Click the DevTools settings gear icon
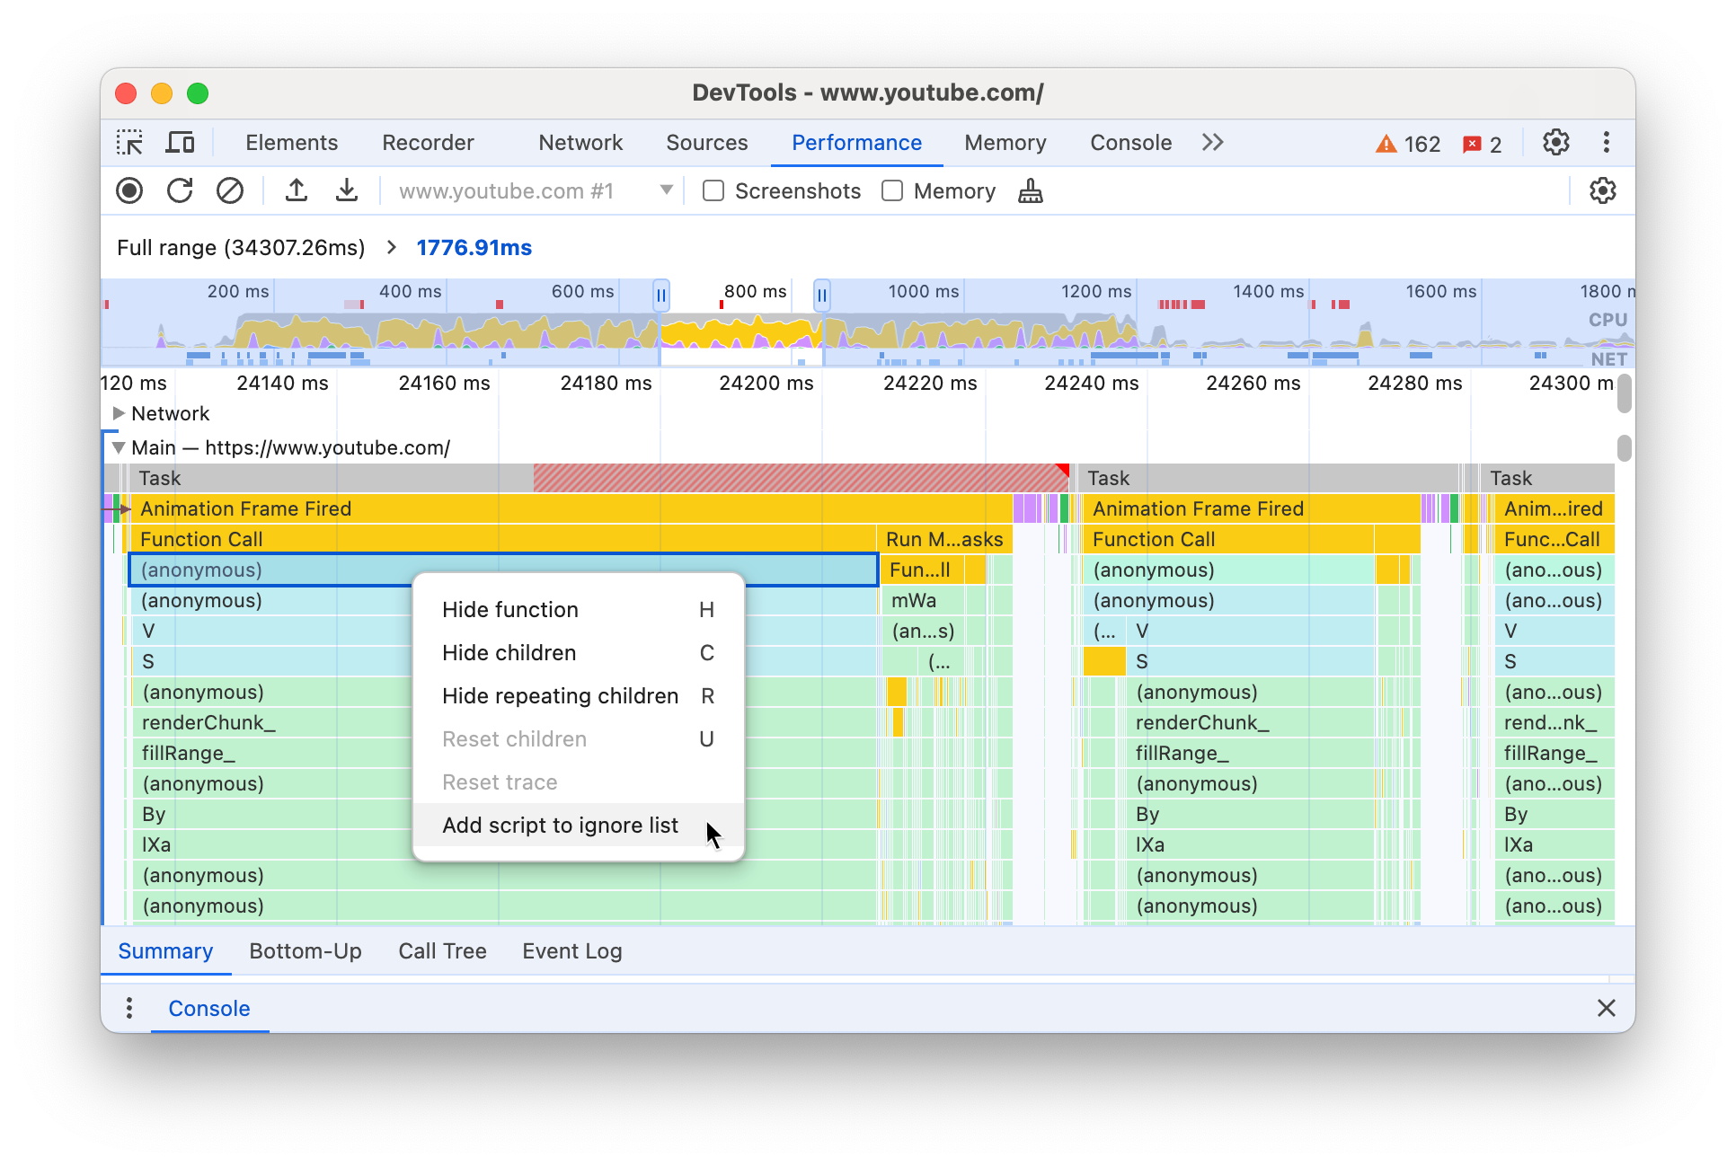The image size is (1736, 1166). pyautogui.click(x=1556, y=142)
